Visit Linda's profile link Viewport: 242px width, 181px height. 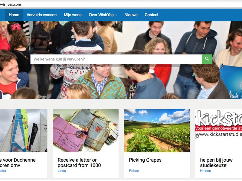coord(62,171)
